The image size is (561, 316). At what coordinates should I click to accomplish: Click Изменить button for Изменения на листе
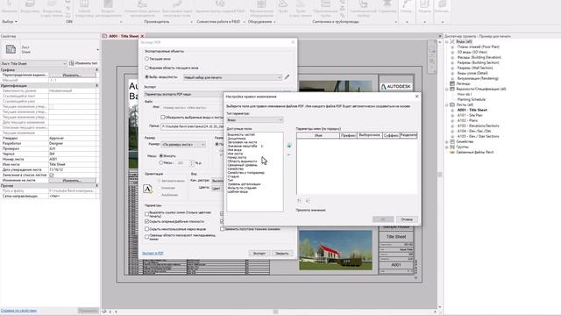pyautogui.click(x=72, y=181)
